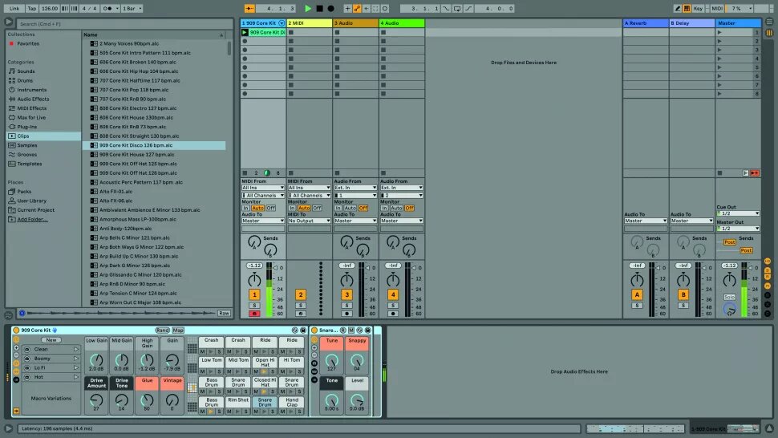The width and height of the screenshot is (778, 438).
Task: Arm track 1 for recording
Action: coord(254,314)
